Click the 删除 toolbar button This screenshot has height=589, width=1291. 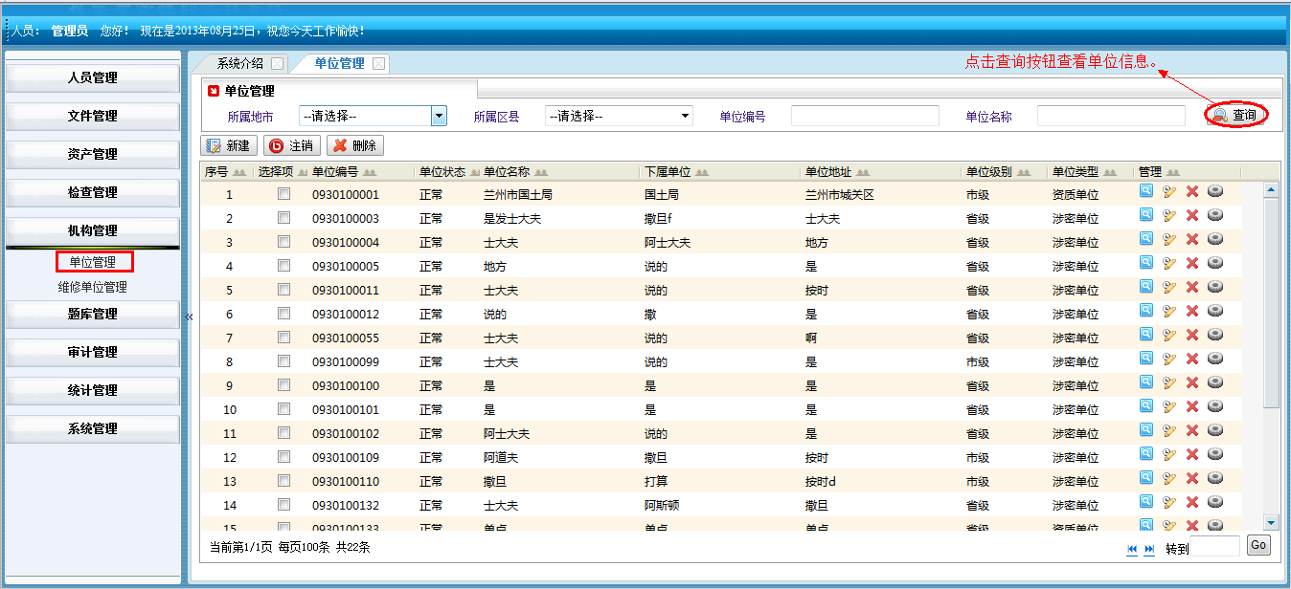pos(355,145)
